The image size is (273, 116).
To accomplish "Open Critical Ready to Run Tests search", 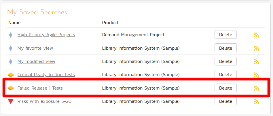I will pyautogui.click(x=46, y=75).
